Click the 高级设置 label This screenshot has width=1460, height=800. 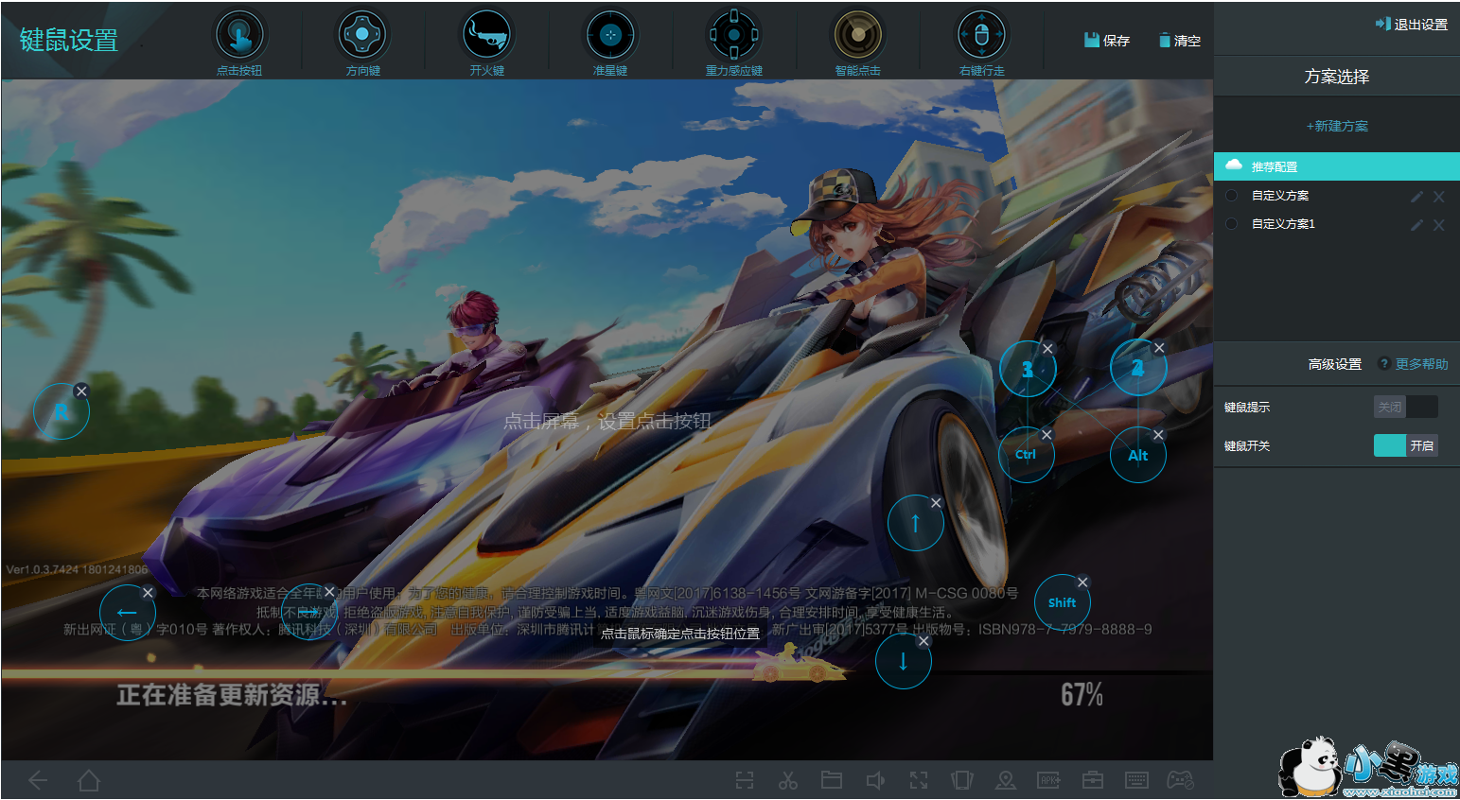(1335, 364)
